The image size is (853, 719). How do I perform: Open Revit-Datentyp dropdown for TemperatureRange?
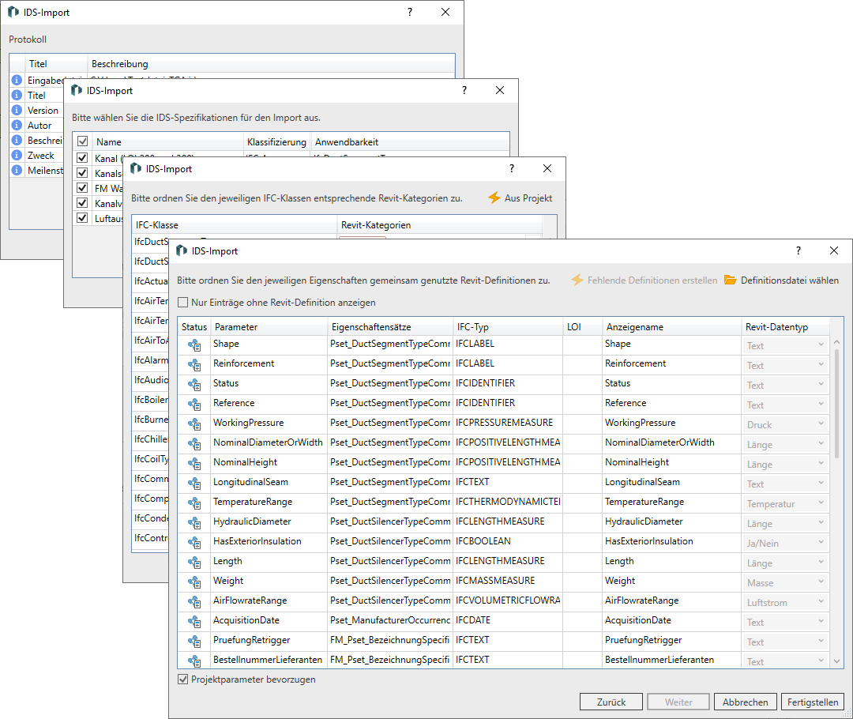click(x=785, y=504)
